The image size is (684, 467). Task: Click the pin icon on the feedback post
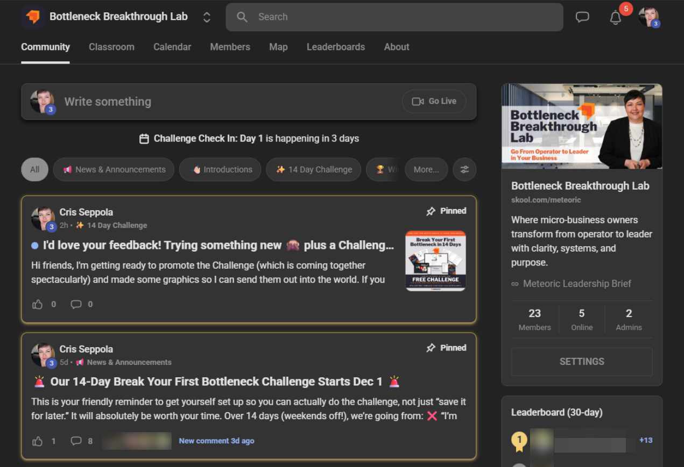[431, 211]
